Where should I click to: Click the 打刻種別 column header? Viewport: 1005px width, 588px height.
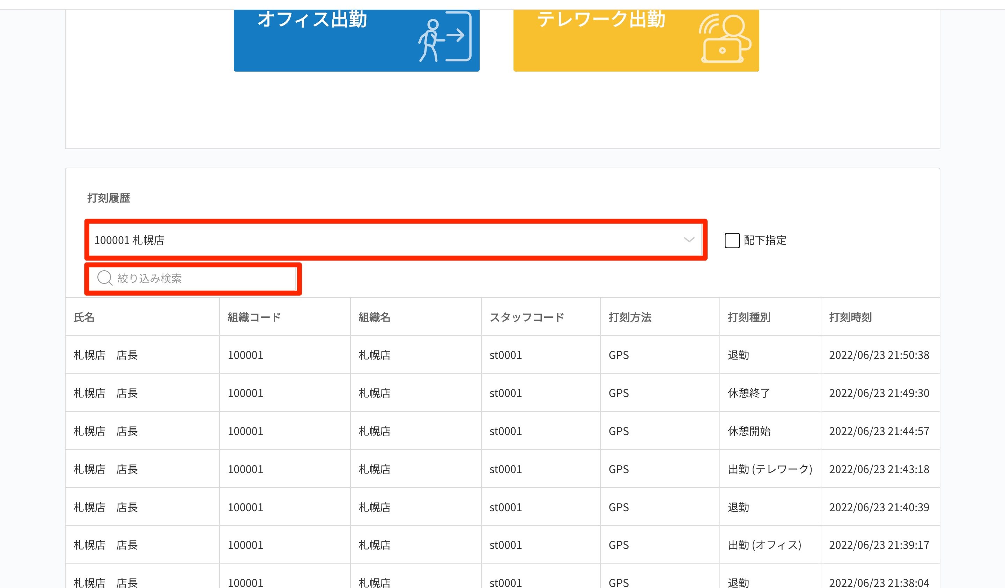(x=748, y=317)
